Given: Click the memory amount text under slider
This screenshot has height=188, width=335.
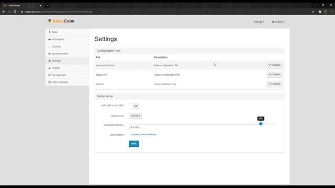Looking at the screenshot, I should [x=134, y=127].
